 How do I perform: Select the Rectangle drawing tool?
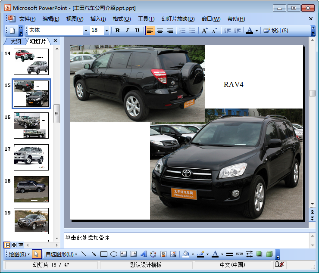(x=104, y=254)
